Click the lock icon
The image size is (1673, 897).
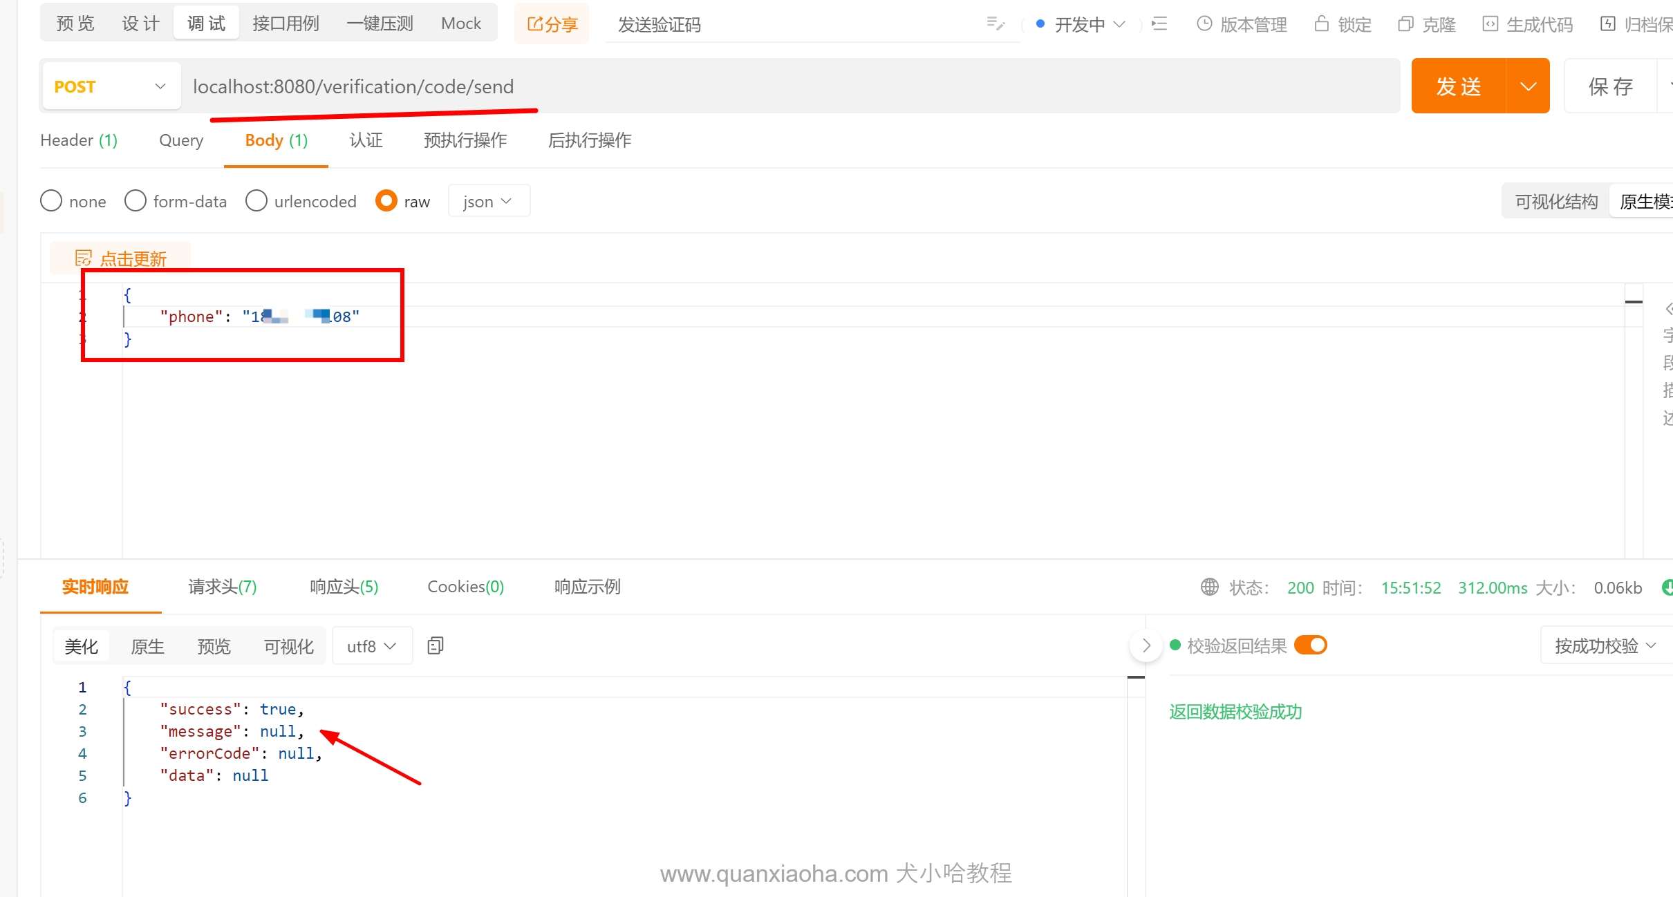coord(1322,24)
